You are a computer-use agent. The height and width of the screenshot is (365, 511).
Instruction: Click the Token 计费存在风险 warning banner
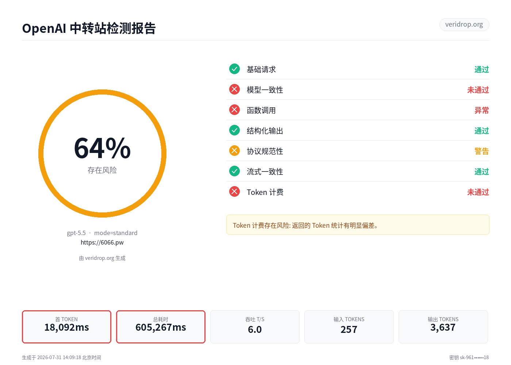pyautogui.click(x=358, y=225)
